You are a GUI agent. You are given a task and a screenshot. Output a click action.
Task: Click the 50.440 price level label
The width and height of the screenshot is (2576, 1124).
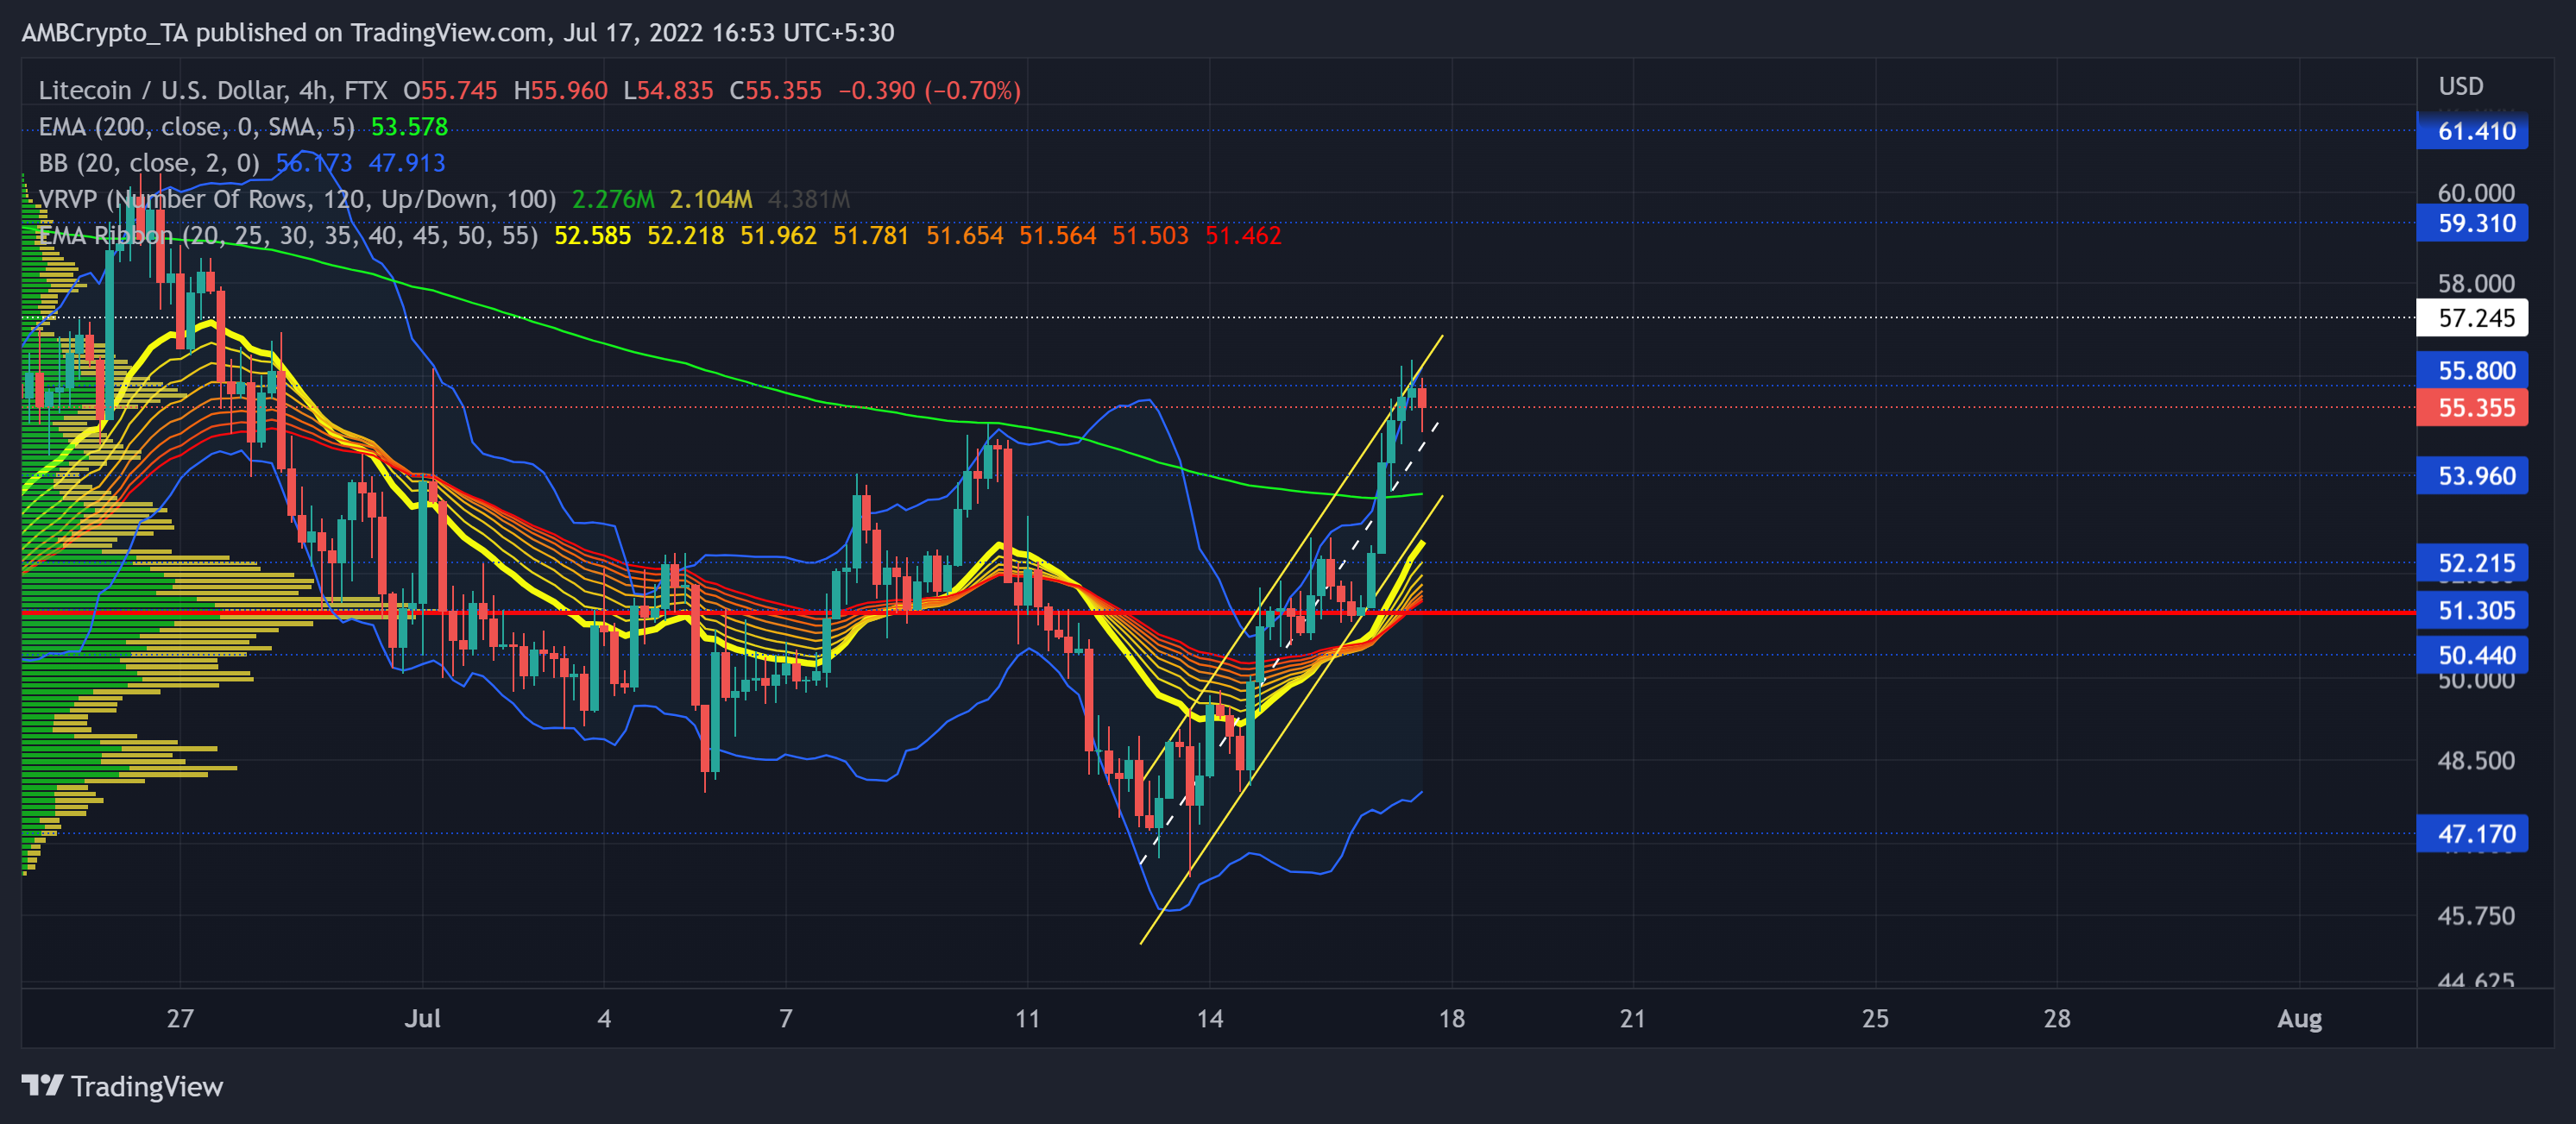pyautogui.click(x=2472, y=655)
